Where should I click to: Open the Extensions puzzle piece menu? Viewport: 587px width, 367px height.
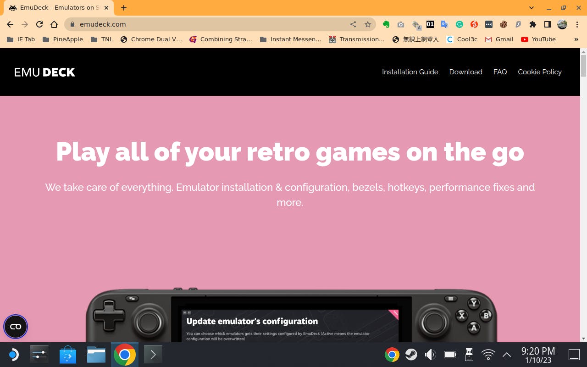point(532,24)
